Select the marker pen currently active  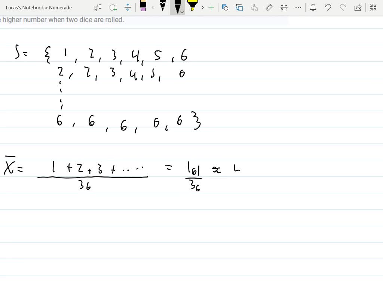[177, 6]
